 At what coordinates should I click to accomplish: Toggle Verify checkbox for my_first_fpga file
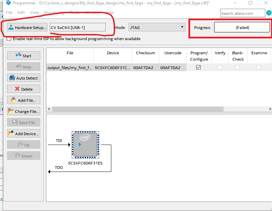[x=220, y=67]
